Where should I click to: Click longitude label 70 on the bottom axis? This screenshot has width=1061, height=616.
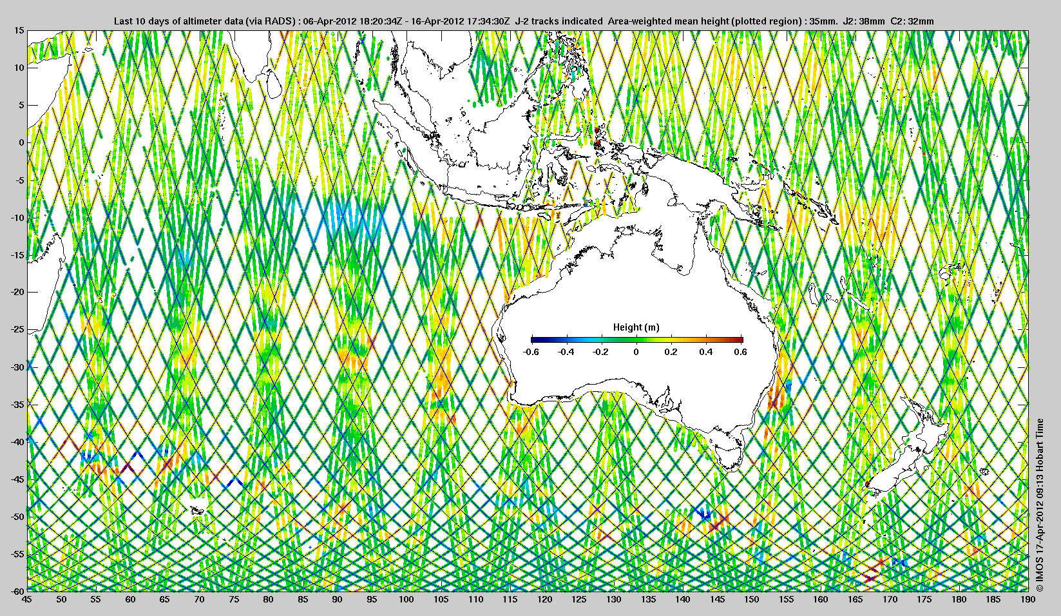click(199, 599)
